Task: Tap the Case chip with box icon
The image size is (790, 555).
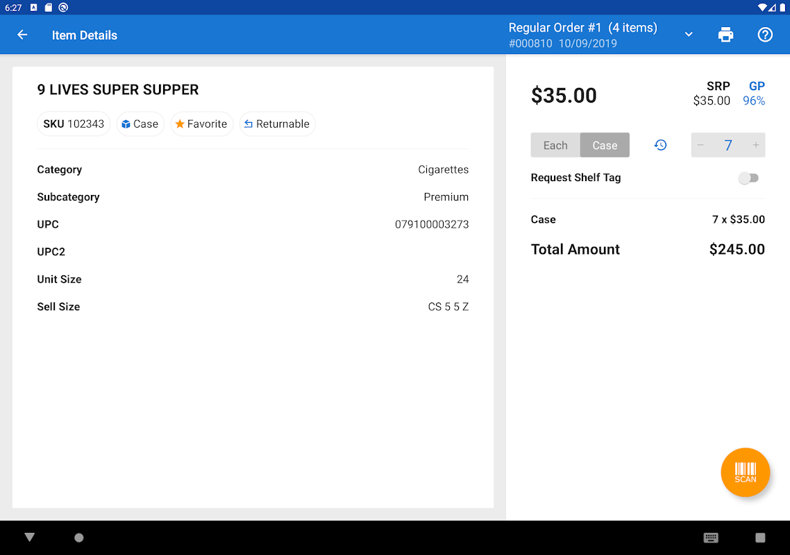Action: [x=140, y=124]
